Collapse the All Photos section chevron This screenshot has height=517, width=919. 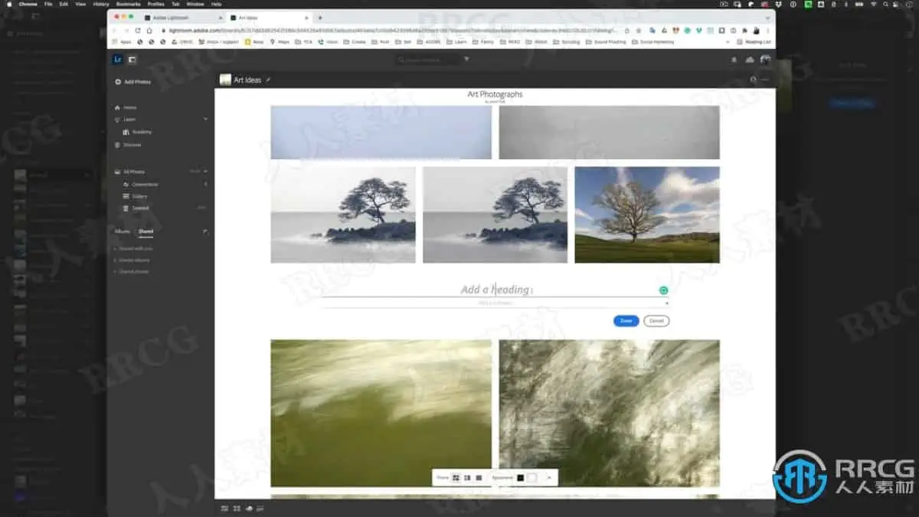205,172
